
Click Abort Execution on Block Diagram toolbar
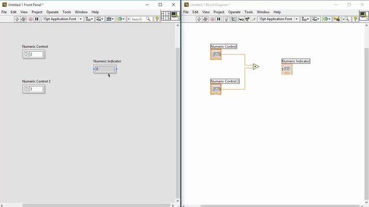212,19
